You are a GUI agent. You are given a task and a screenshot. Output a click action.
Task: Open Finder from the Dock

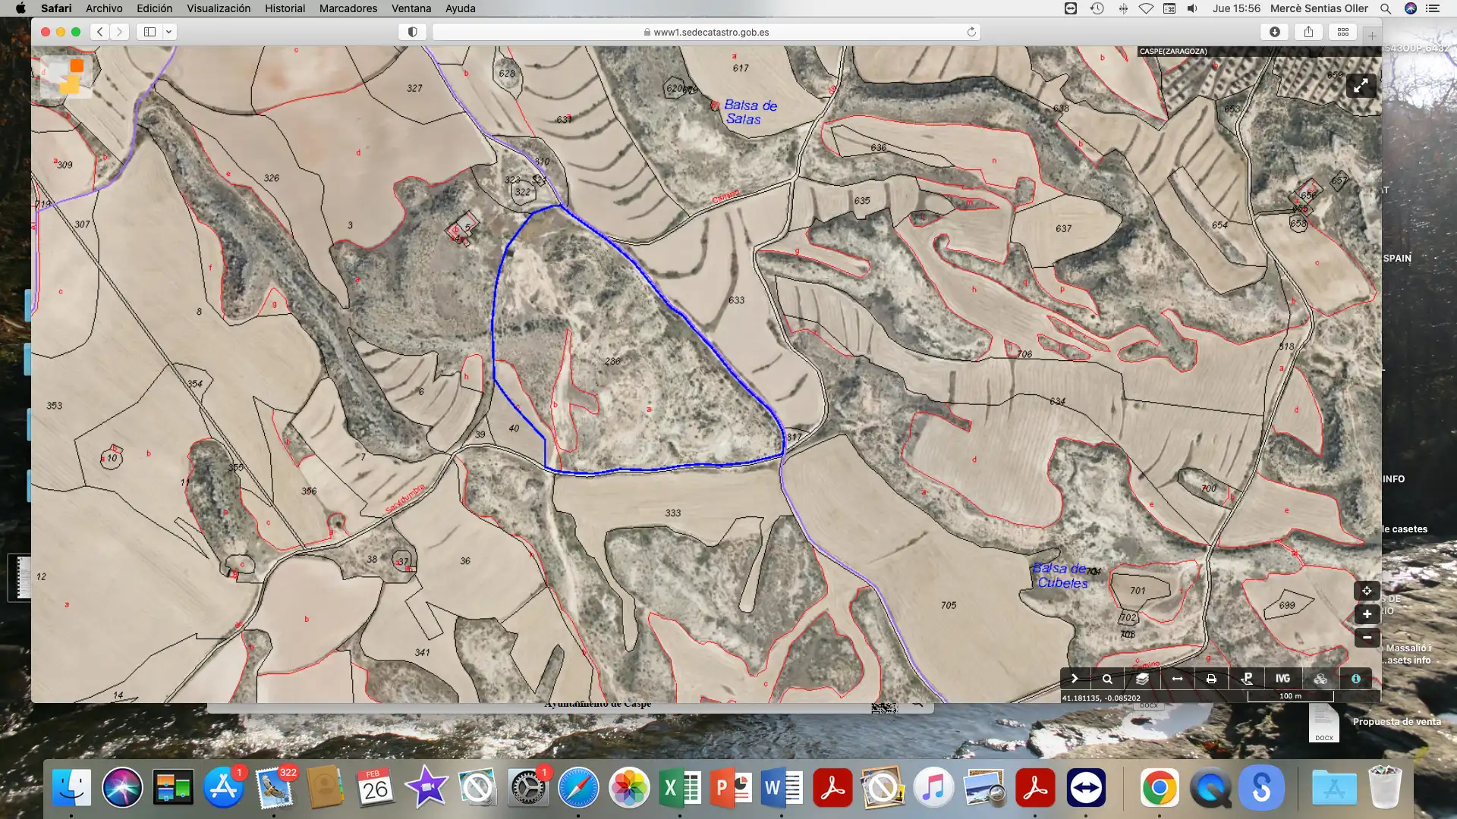71,788
